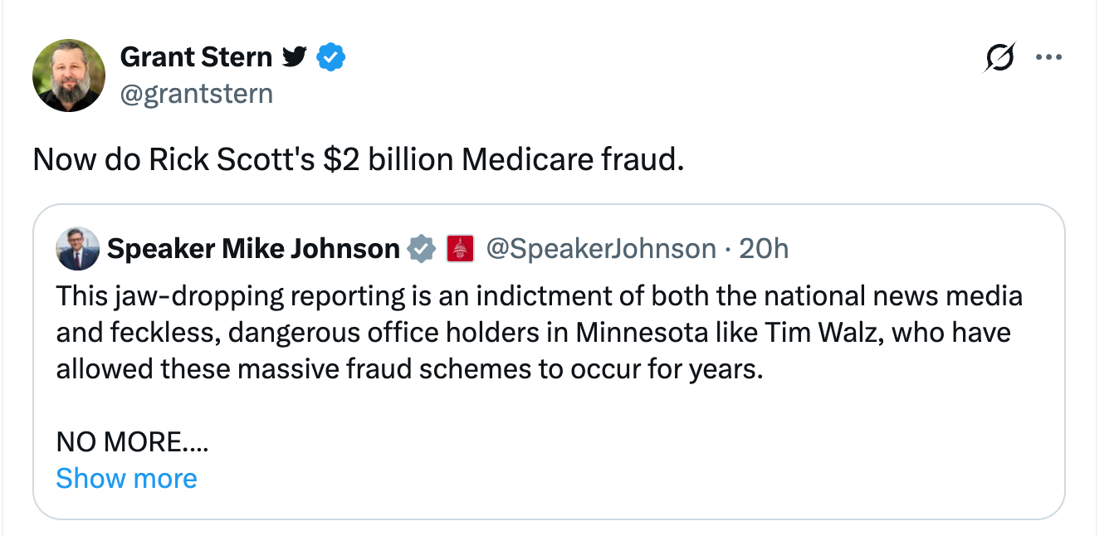Click the Speaker Mike Johnson name

pyautogui.click(x=253, y=248)
